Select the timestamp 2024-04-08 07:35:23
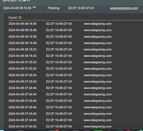This screenshot has width=143, height=131. (x=23, y=81)
